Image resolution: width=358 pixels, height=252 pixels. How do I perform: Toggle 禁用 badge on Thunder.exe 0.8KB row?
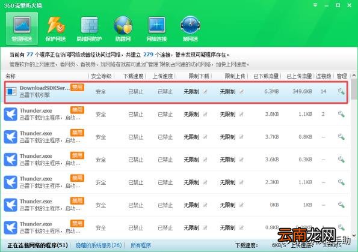click(x=77, y=223)
